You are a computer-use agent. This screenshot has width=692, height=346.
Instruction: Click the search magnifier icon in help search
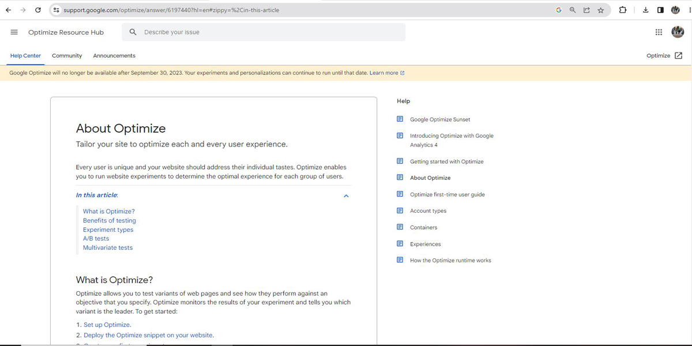133,32
